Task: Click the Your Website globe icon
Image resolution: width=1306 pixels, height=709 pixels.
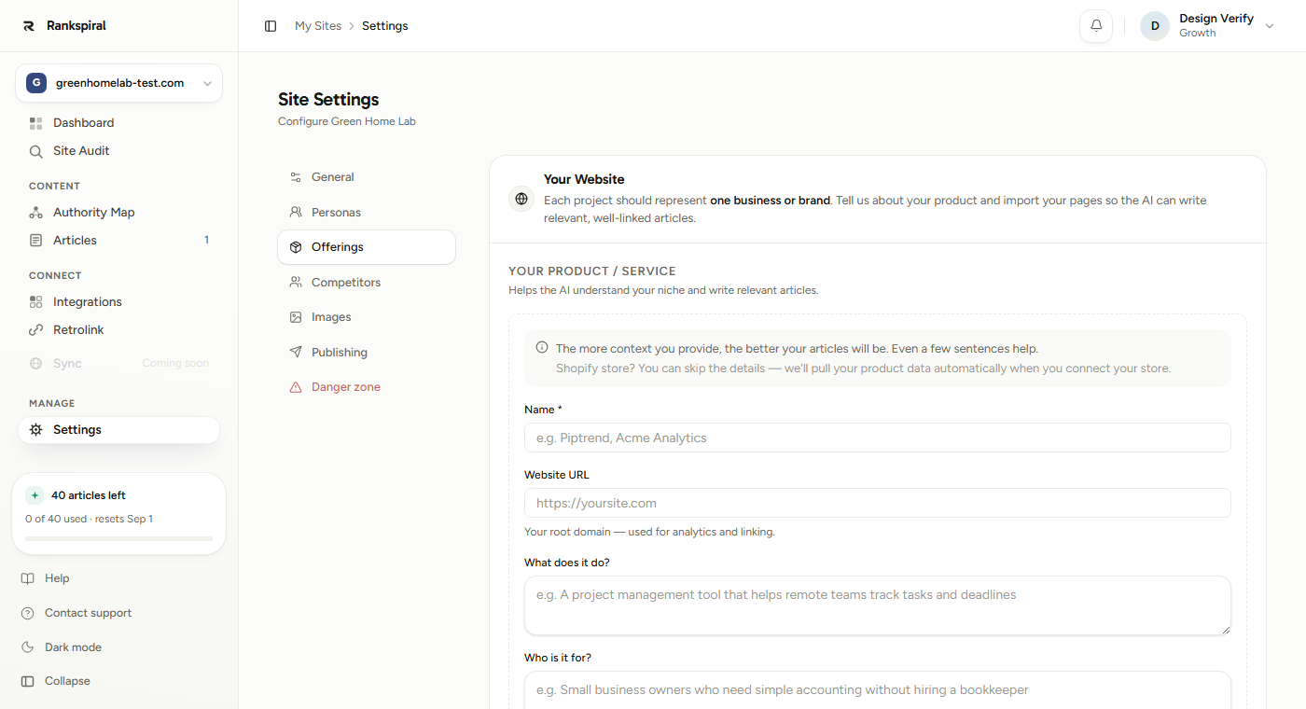Action: [x=521, y=199]
